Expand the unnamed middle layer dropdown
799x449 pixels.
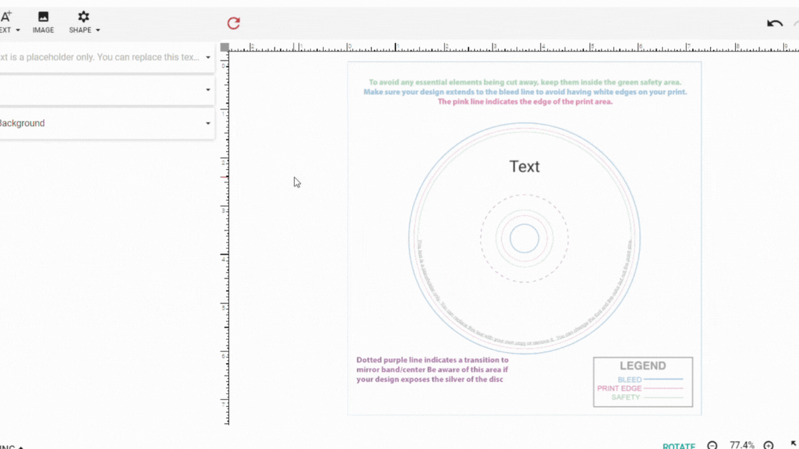click(208, 90)
